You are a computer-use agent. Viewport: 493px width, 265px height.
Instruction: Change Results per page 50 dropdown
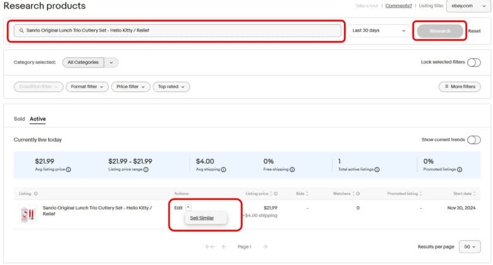tap(470, 247)
